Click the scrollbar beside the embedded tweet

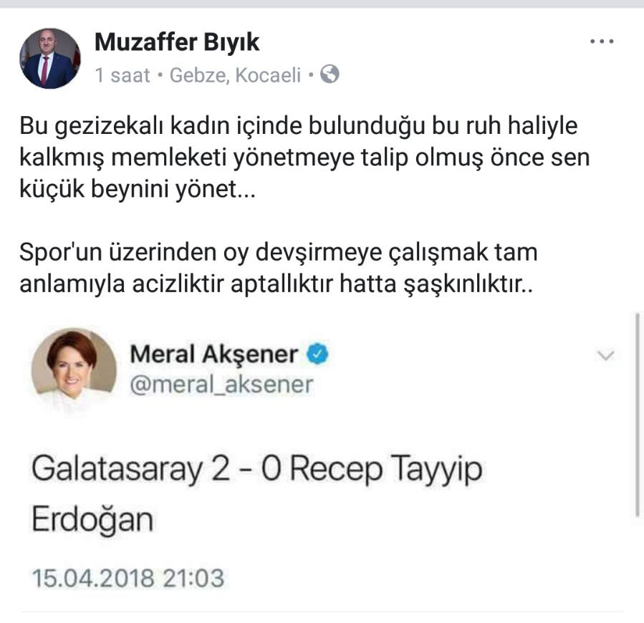(x=638, y=415)
